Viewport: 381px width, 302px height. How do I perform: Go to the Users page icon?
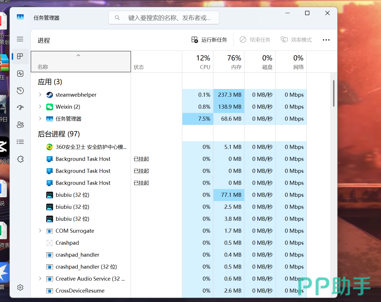click(x=20, y=125)
